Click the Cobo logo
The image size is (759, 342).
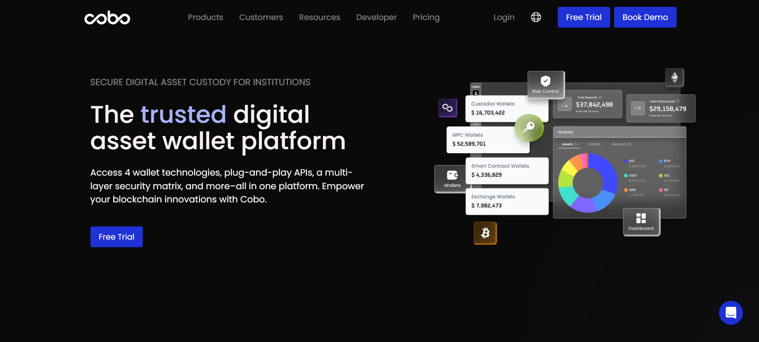(x=107, y=18)
